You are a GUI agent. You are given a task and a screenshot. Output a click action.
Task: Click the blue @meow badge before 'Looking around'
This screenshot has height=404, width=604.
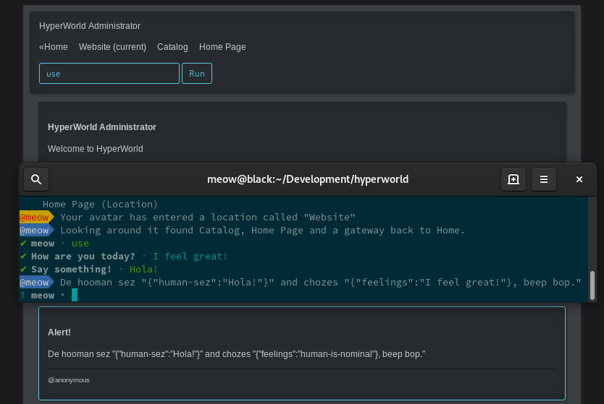pyautogui.click(x=37, y=231)
